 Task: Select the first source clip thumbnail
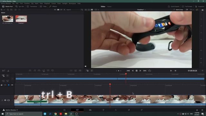coord(8,19)
